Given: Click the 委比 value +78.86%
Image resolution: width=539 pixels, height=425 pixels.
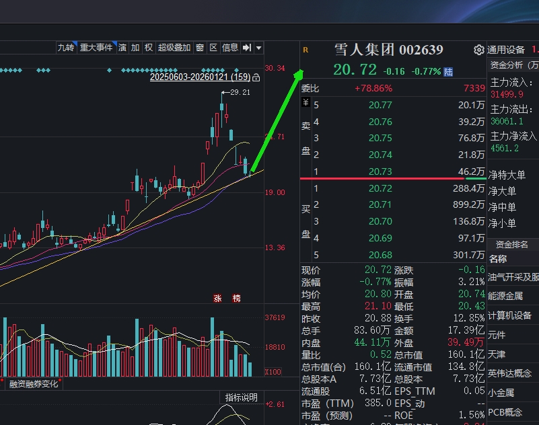Looking at the screenshot, I should click(373, 89).
